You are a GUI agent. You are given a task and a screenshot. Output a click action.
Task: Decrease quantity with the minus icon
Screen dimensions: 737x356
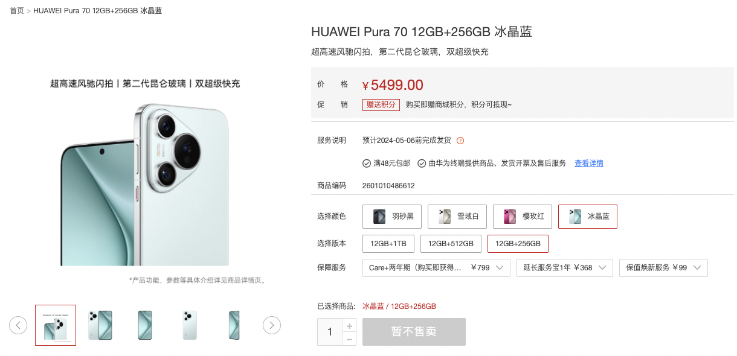click(x=349, y=339)
